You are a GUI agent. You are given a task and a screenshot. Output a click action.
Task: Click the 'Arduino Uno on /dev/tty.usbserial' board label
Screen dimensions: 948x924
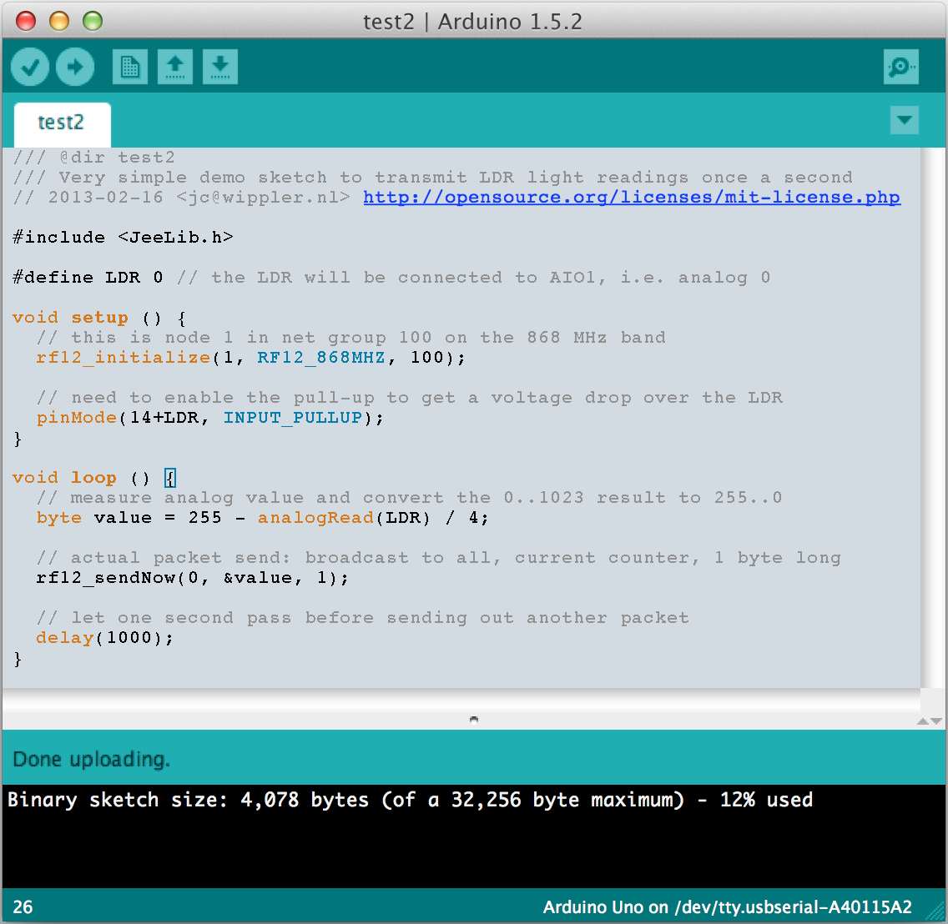(x=728, y=907)
